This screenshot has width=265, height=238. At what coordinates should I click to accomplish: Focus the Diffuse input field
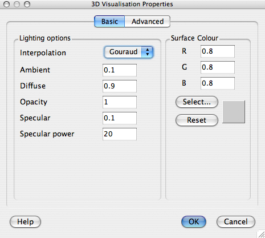click(120, 86)
